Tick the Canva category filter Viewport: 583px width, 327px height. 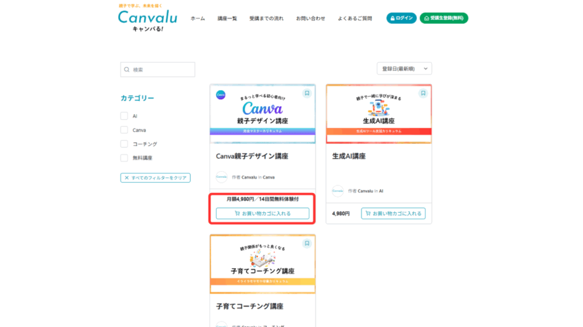tap(124, 130)
